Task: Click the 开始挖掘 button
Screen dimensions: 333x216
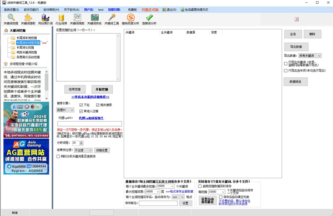Action: (x=102, y=89)
